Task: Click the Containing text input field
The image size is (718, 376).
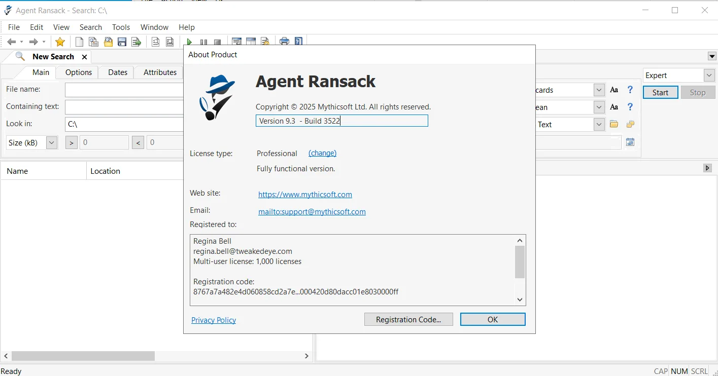Action: coord(124,107)
